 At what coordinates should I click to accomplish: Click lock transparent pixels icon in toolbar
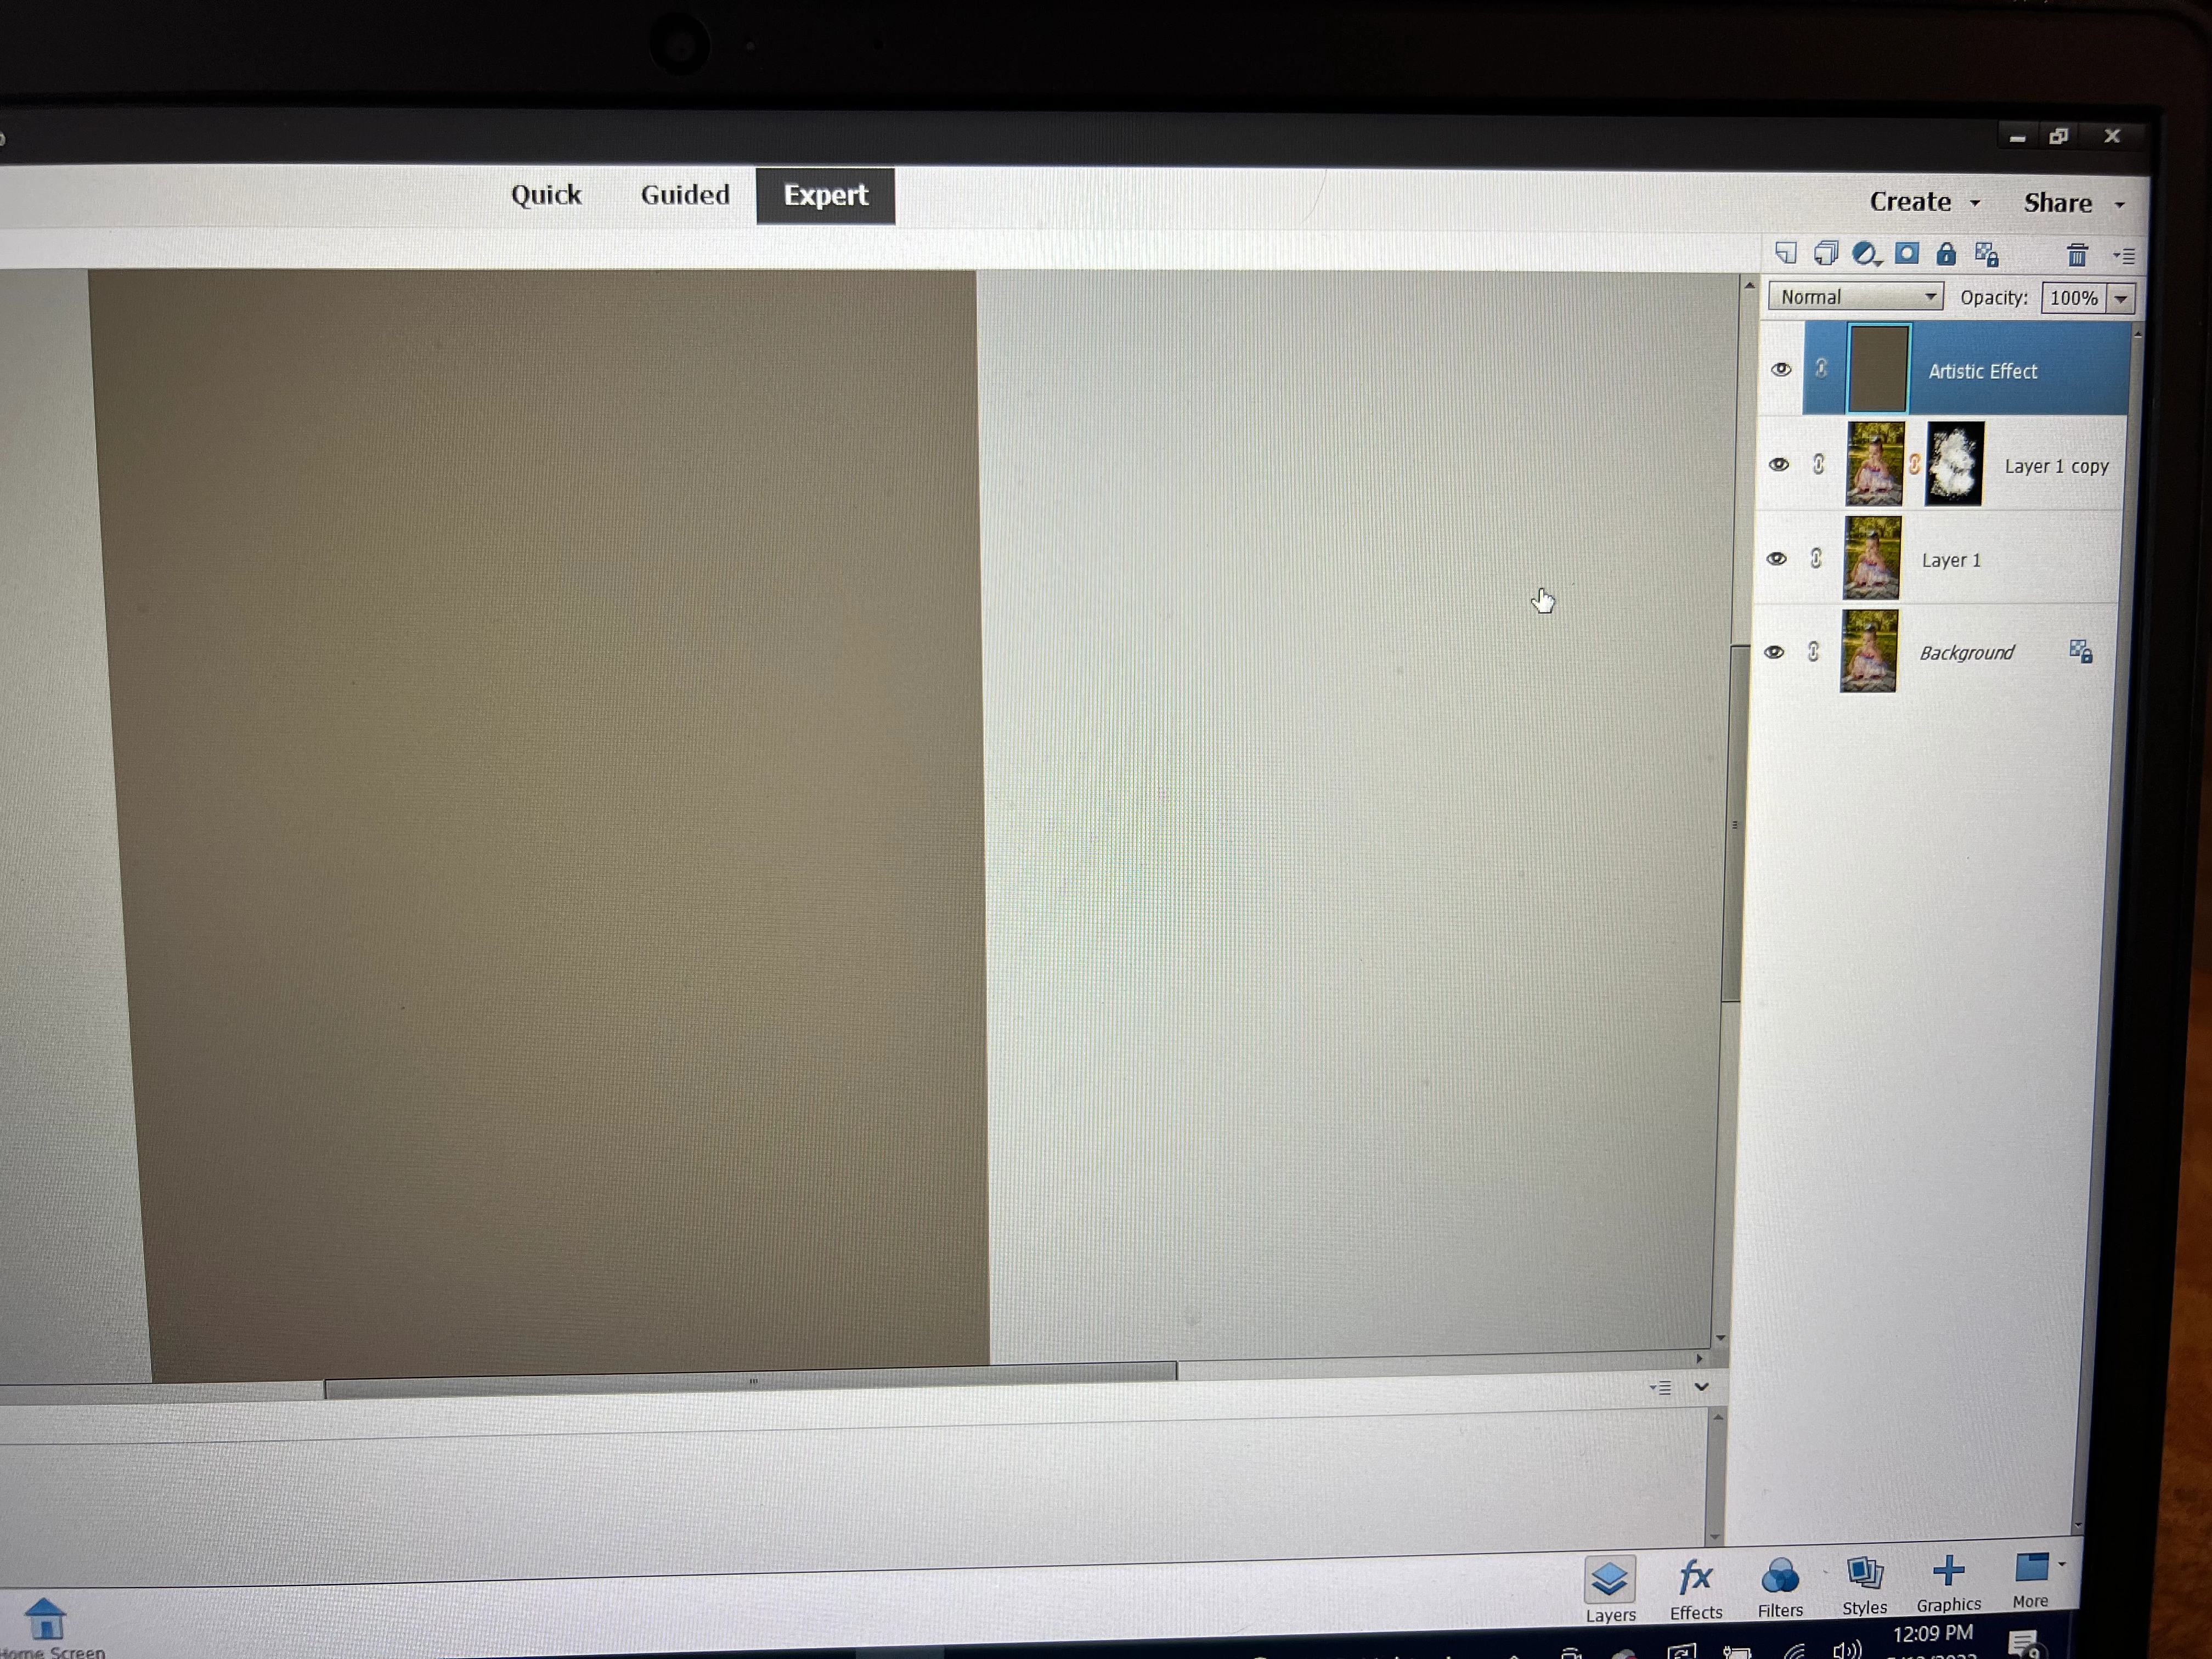pyautogui.click(x=1987, y=255)
